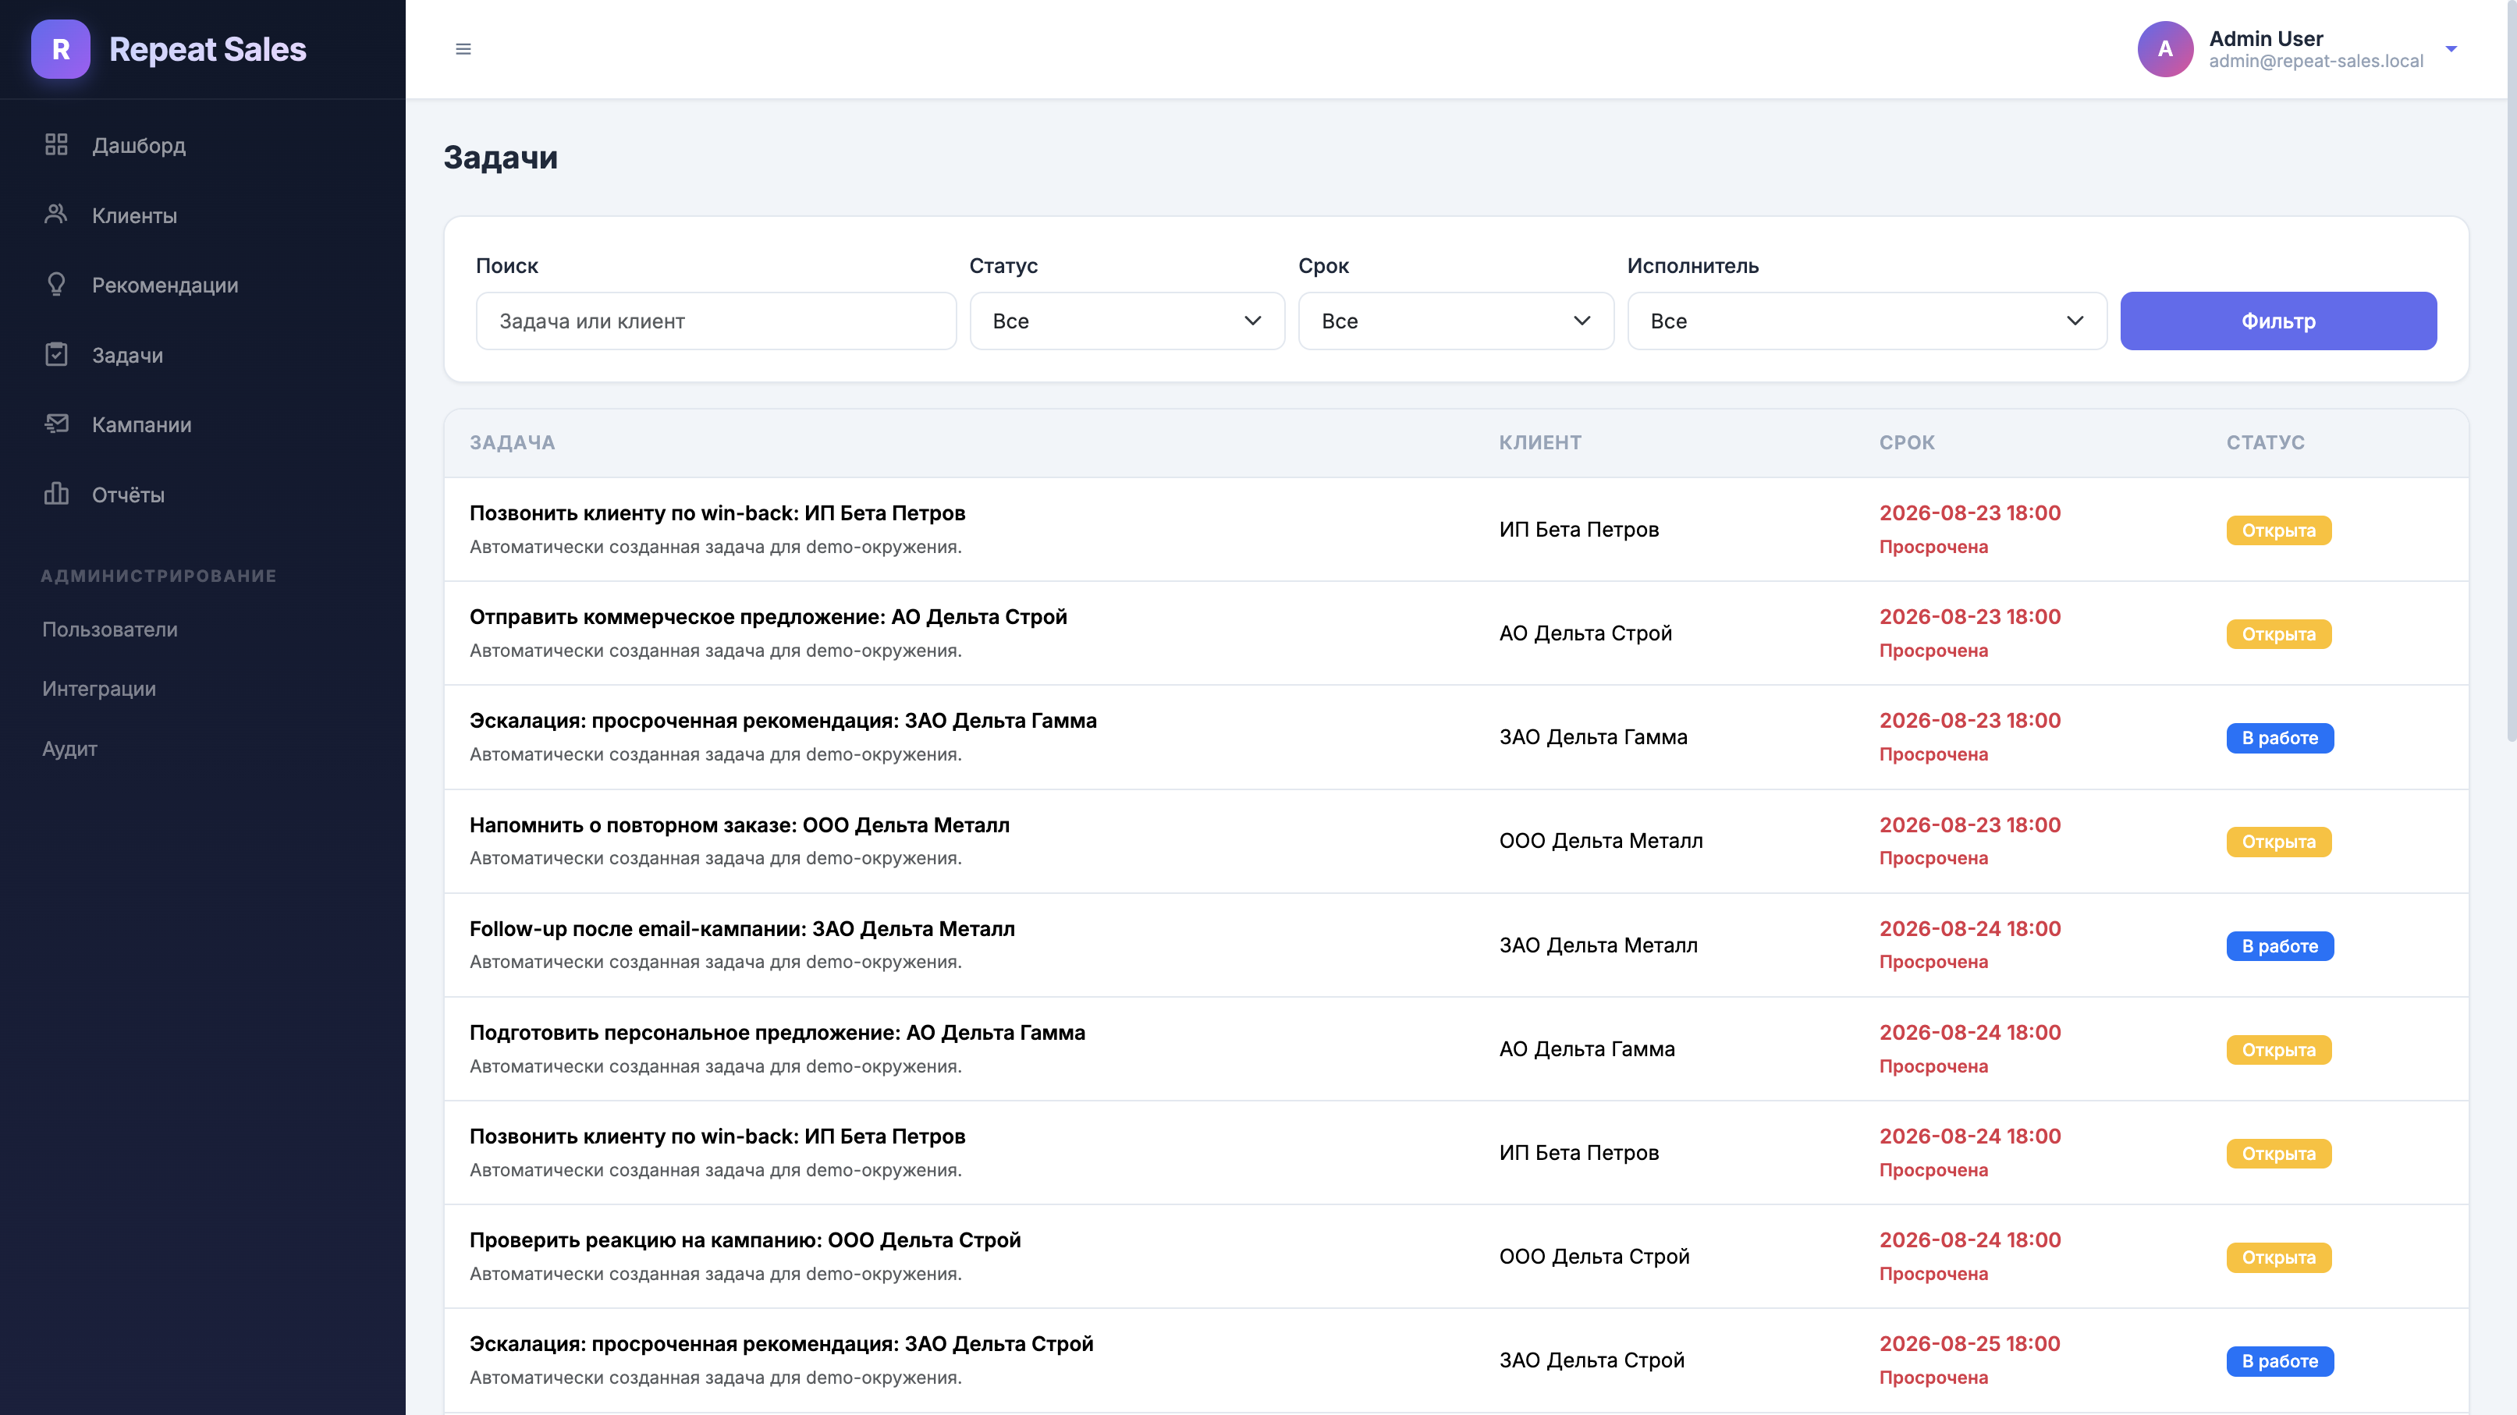
Task: Open Рекомендации page
Action: (x=165, y=285)
